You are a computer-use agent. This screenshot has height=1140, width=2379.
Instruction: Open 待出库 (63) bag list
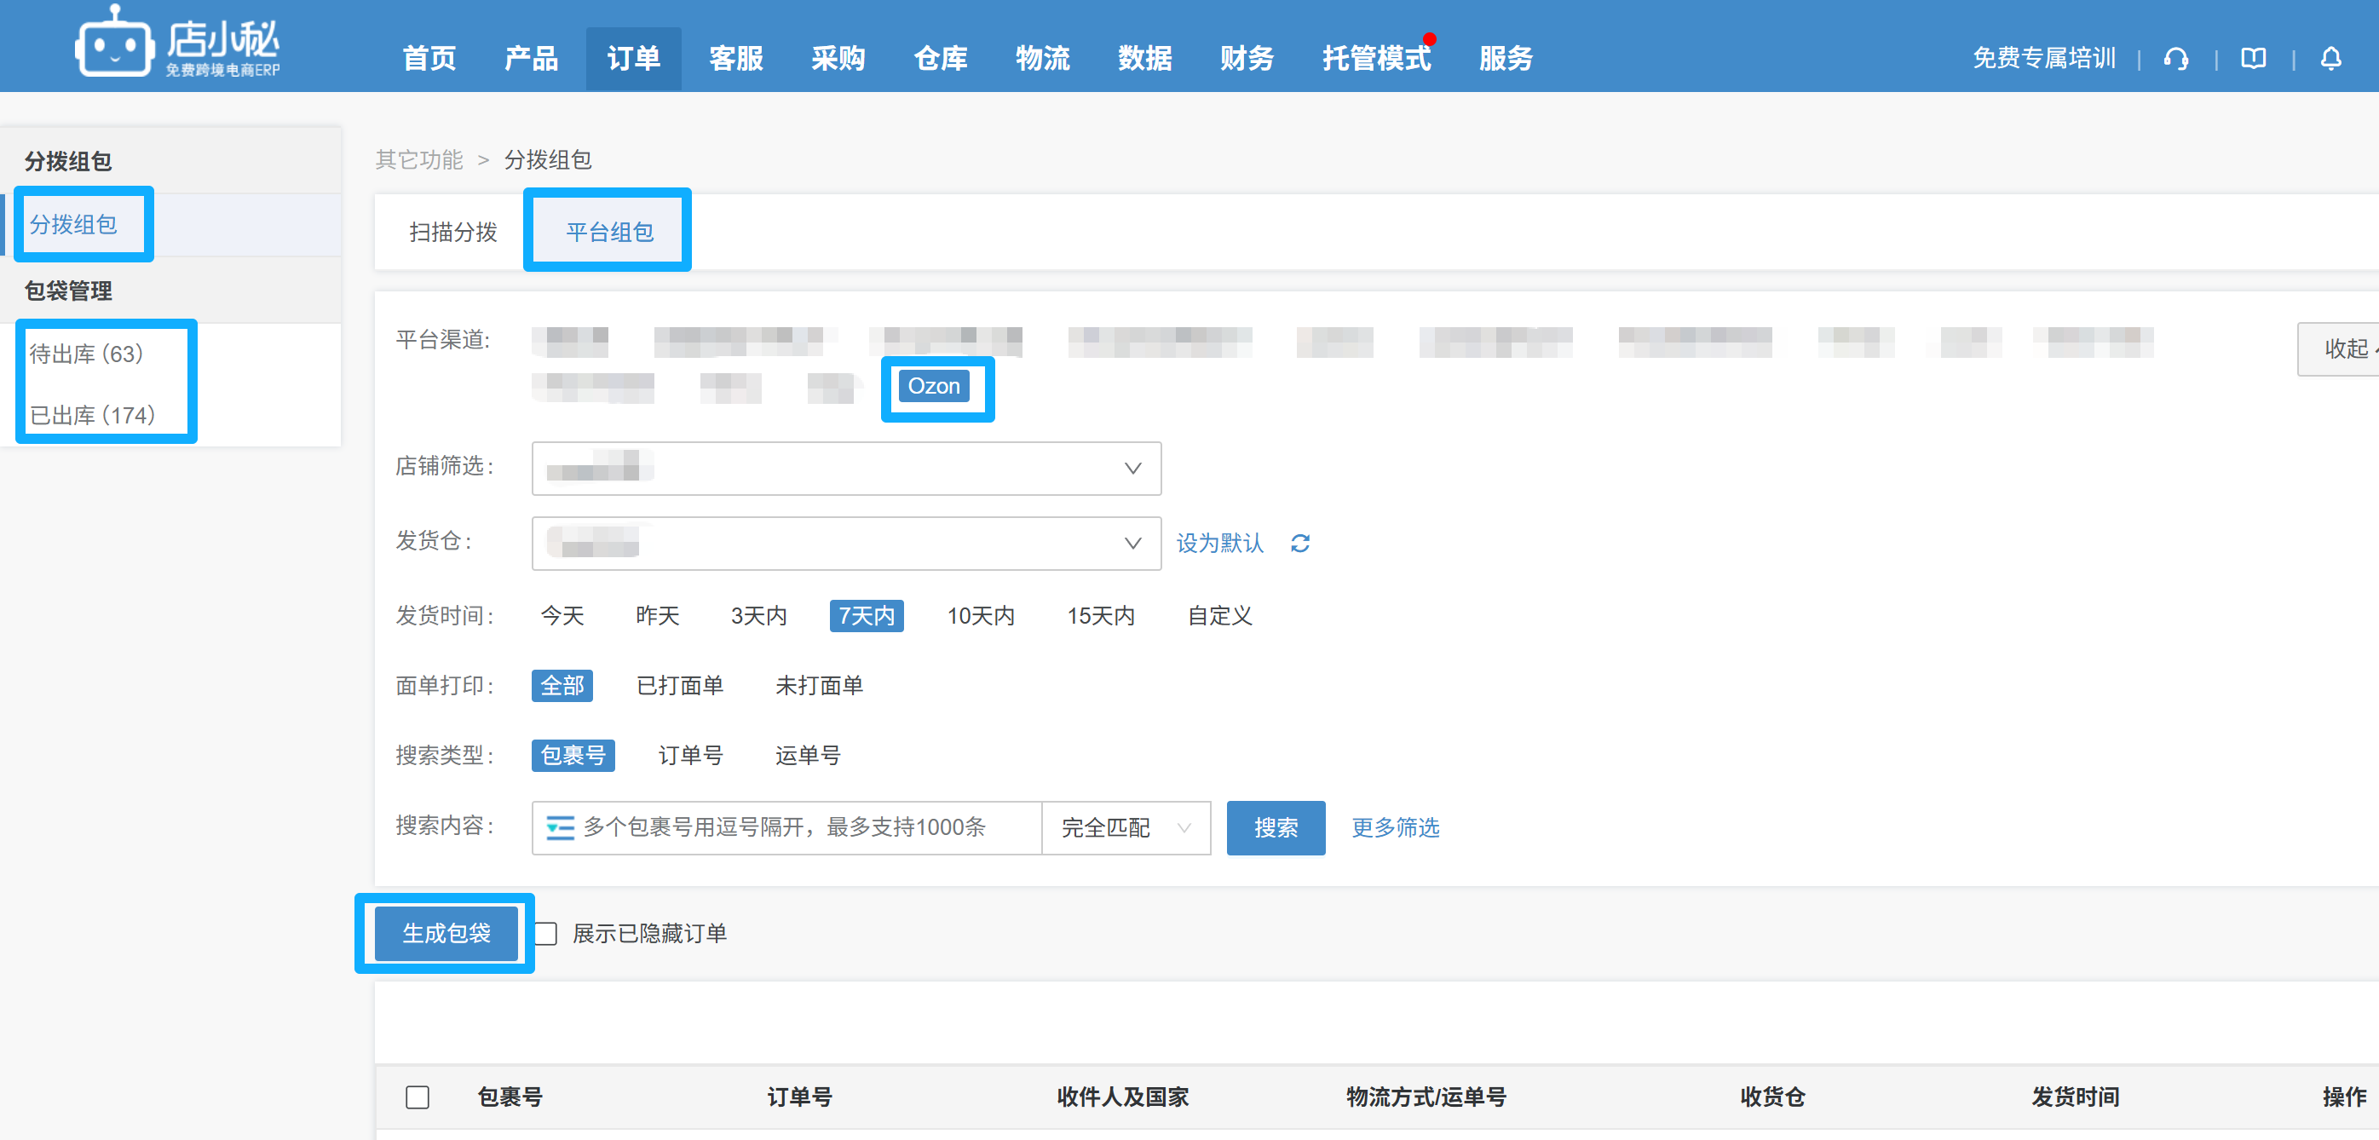click(86, 354)
